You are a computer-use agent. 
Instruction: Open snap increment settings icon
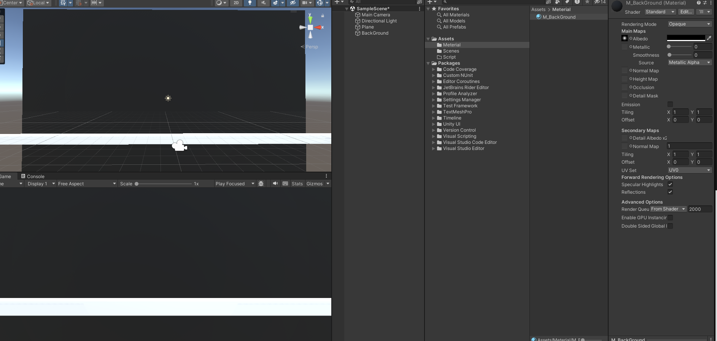click(94, 3)
